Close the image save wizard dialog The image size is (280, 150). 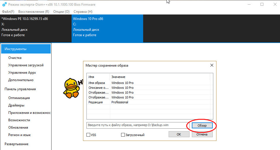pos(212,65)
